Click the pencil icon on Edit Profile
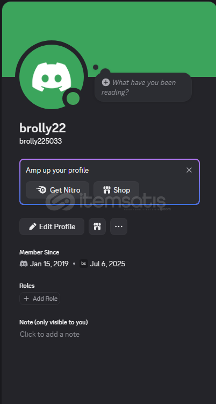Screen dimensions: 216x404 click(32, 226)
